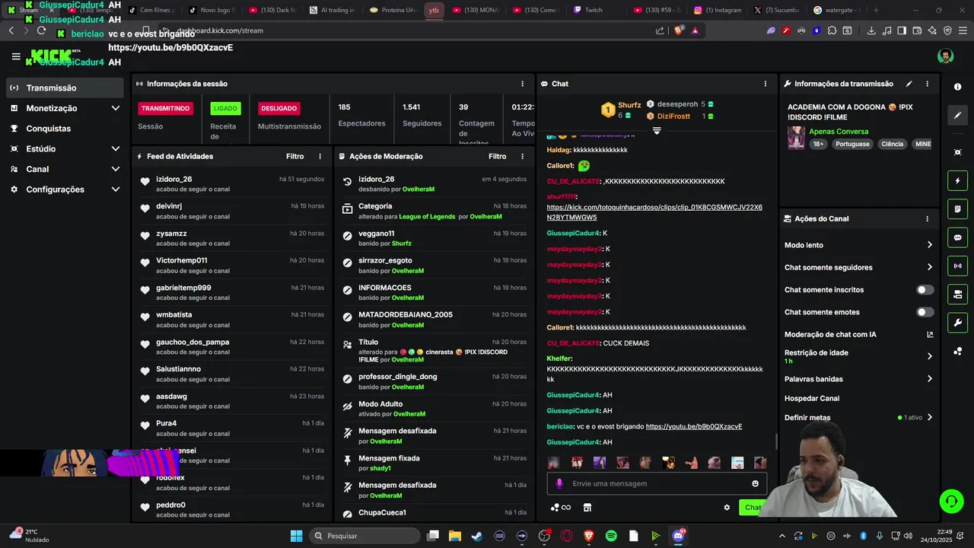Click the purple microphone icon in the message box
The width and height of the screenshot is (974, 548).
pyautogui.click(x=559, y=483)
